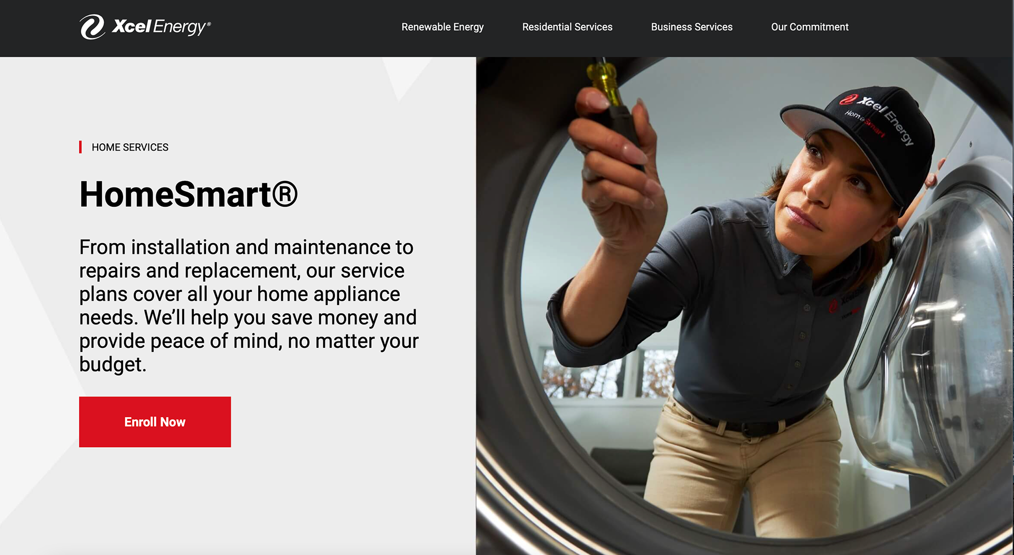Click the Xcel Energy logo

[x=145, y=26]
